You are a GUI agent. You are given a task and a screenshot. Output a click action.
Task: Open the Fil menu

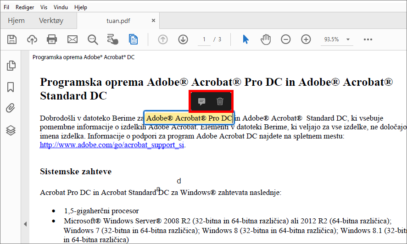(x=6, y=7)
